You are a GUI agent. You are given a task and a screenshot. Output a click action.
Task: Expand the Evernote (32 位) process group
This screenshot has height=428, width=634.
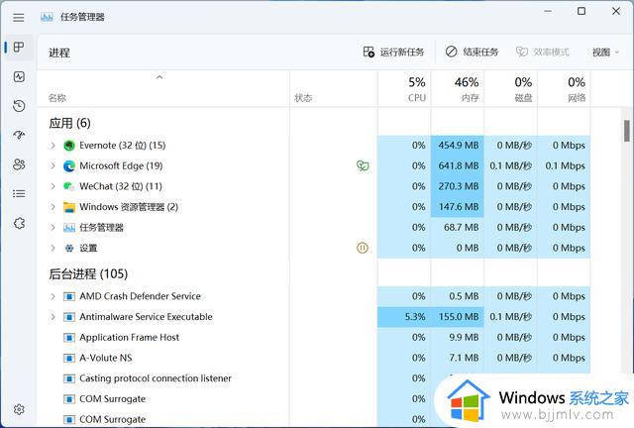click(53, 146)
